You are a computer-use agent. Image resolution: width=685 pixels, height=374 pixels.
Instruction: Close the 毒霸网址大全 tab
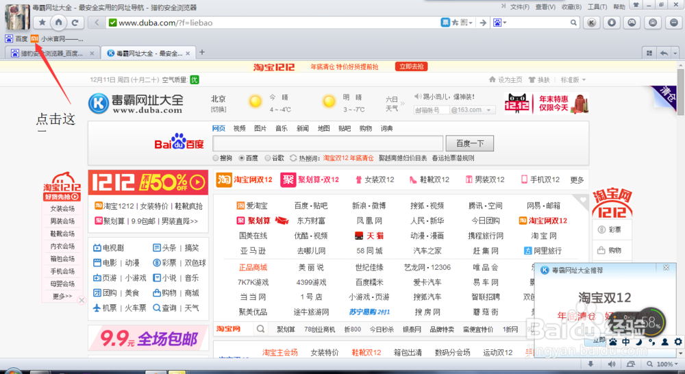click(x=188, y=53)
